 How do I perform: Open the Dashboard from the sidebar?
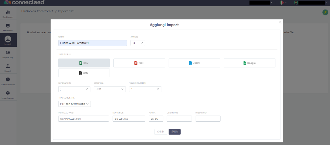click(8, 14)
